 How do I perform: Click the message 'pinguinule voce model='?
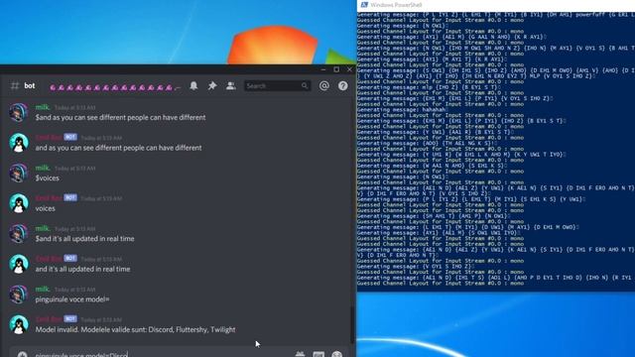72,299
